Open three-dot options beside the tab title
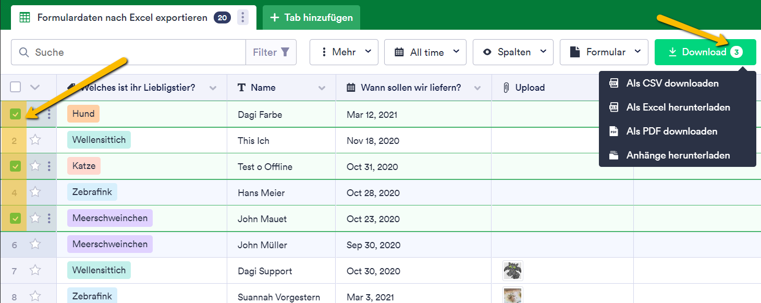This screenshot has width=761, height=303. tap(242, 18)
